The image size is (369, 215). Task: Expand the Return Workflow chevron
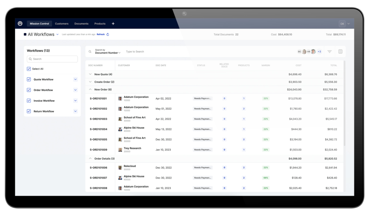(x=75, y=111)
